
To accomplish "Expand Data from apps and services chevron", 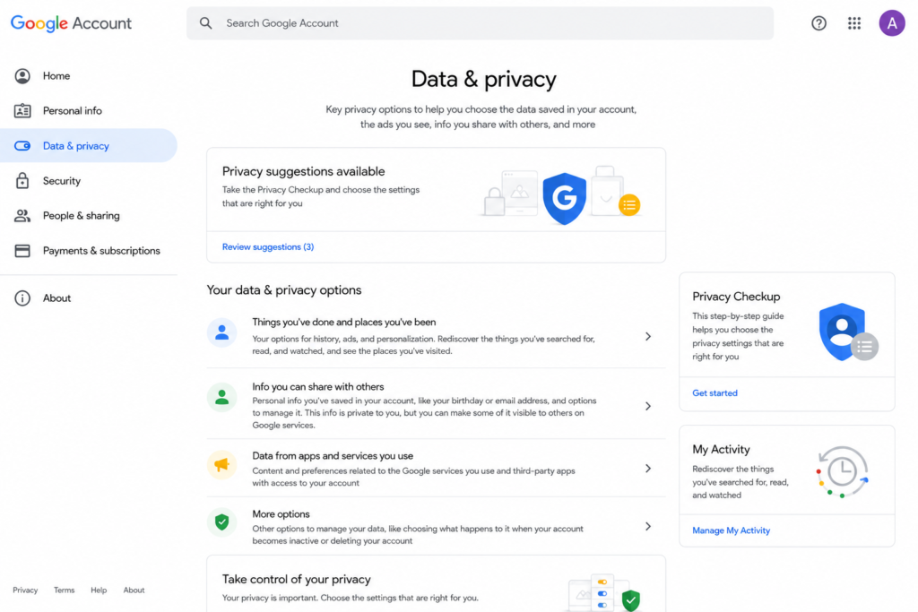I will [647, 468].
